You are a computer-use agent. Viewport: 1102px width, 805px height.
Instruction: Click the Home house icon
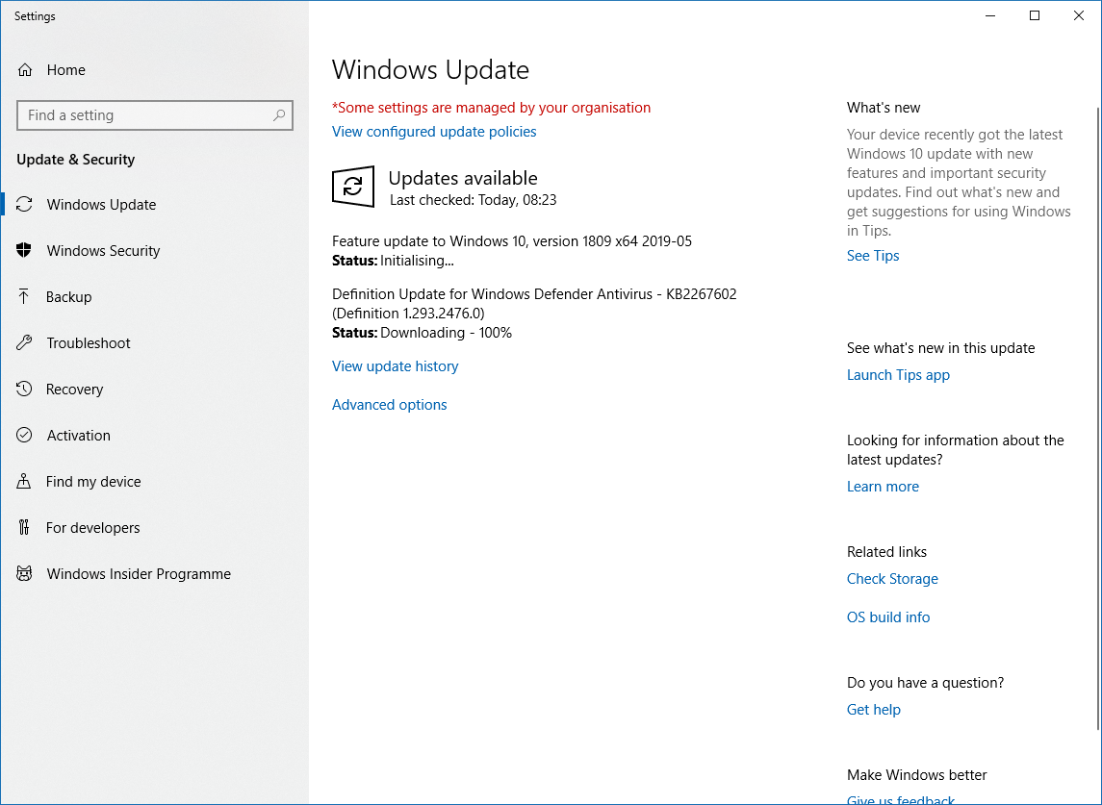25,69
